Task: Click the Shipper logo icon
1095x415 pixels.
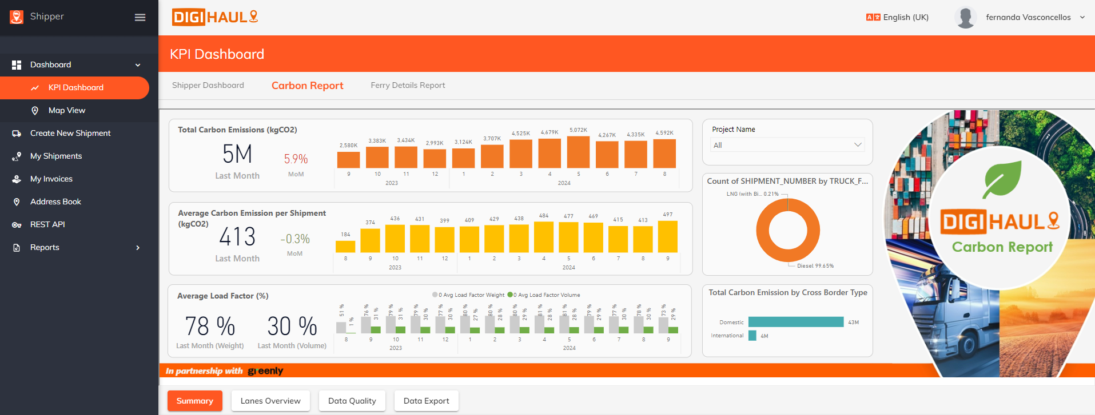Action: coord(17,17)
